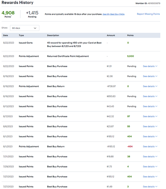Image resolution: width=166 pixels, height=189 pixels.
Task: Expand See details for the $16.68 purchase
Action: (x=150, y=156)
